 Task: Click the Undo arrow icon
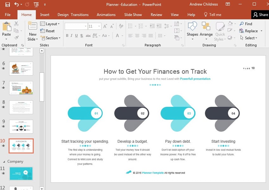[16, 4]
